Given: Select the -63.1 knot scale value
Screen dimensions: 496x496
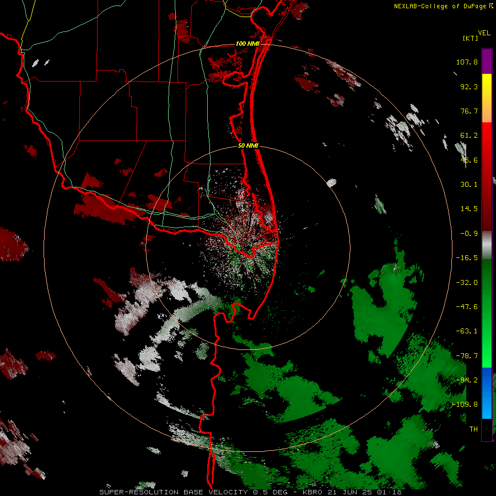Looking at the screenshot, I should 467,331.
